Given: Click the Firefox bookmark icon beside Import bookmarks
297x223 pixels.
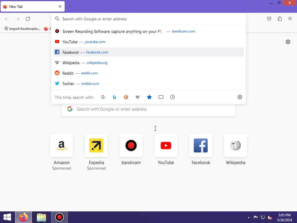Looking at the screenshot, I should 46,29.
